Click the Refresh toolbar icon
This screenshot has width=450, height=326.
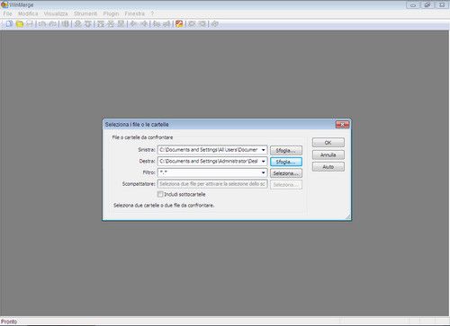click(214, 23)
